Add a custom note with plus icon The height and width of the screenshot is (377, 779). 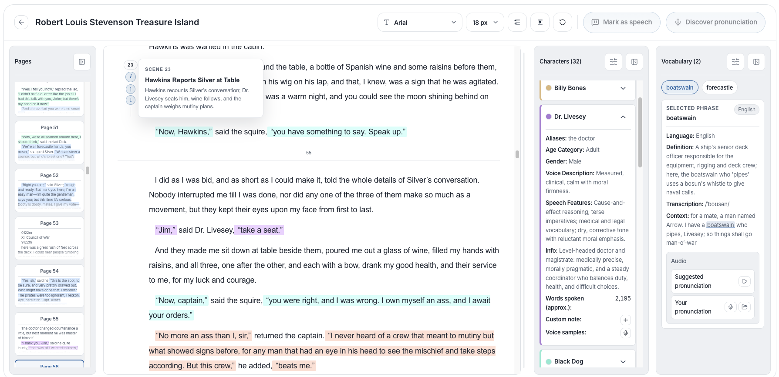click(625, 320)
